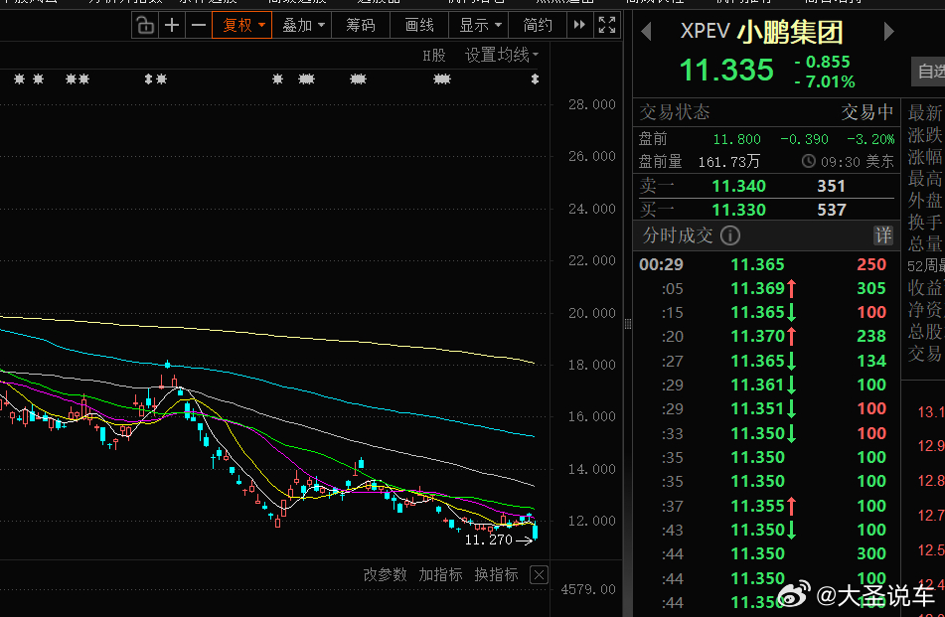945x617 pixels.
Task: Select the 画线 drawing tool
Action: 419,25
